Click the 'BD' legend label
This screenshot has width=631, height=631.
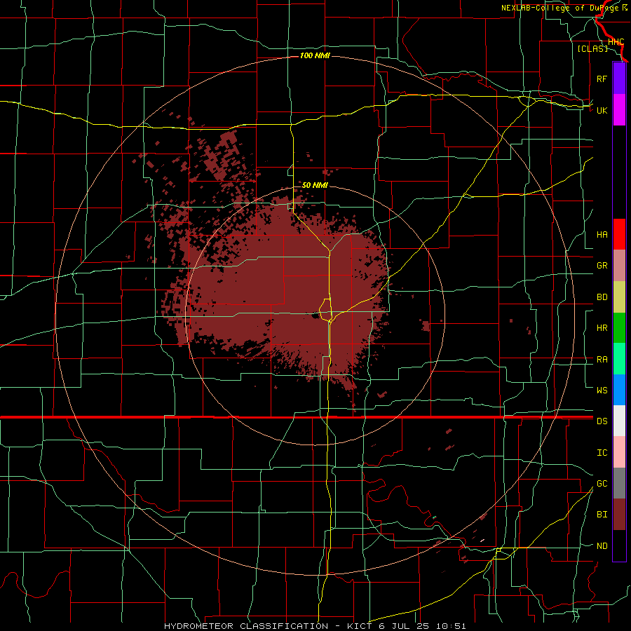click(x=602, y=297)
